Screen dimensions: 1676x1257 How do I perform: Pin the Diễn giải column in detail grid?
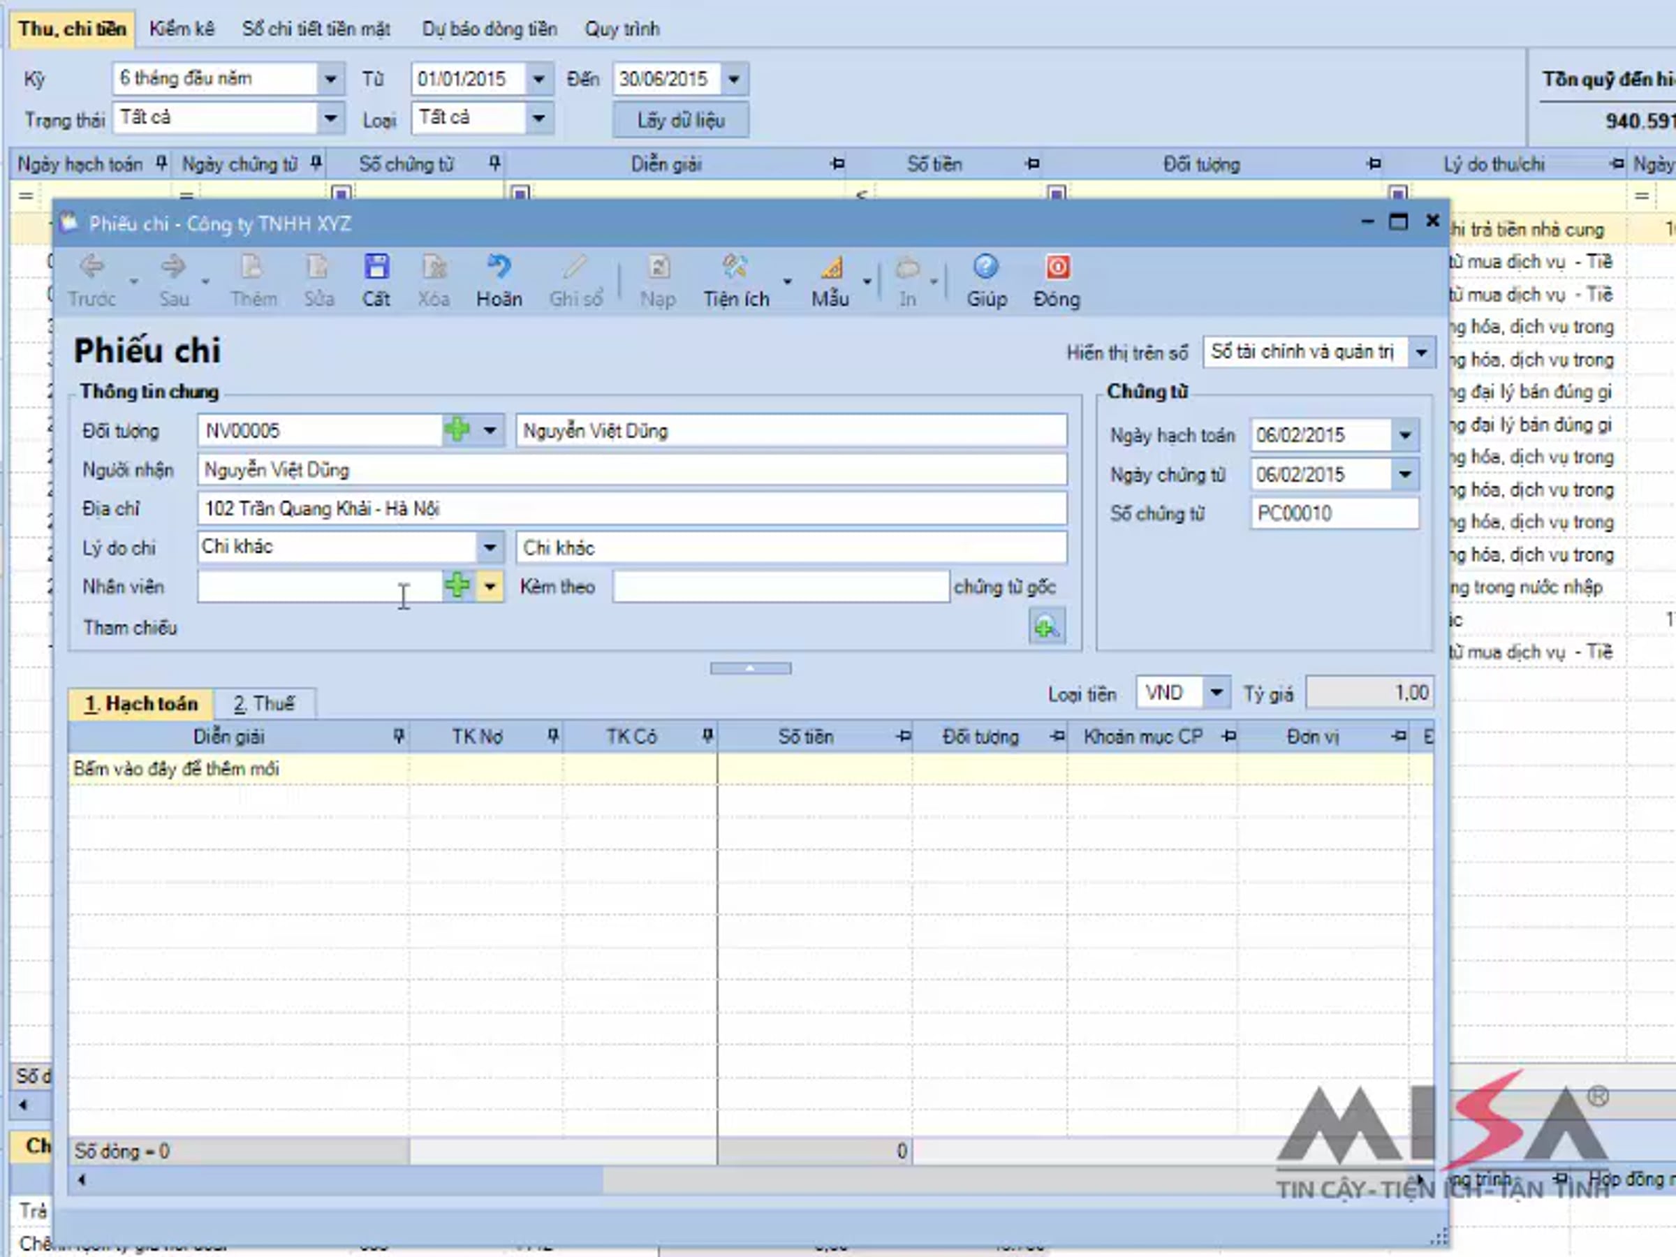[399, 736]
